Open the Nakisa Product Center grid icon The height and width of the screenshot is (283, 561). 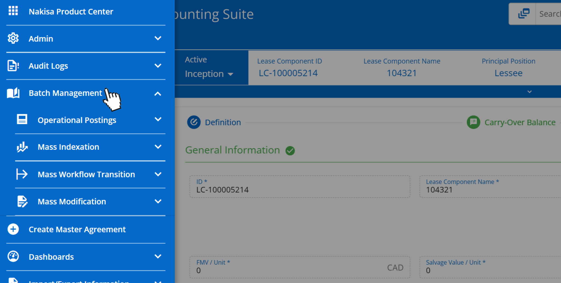click(x=13, y=11)
